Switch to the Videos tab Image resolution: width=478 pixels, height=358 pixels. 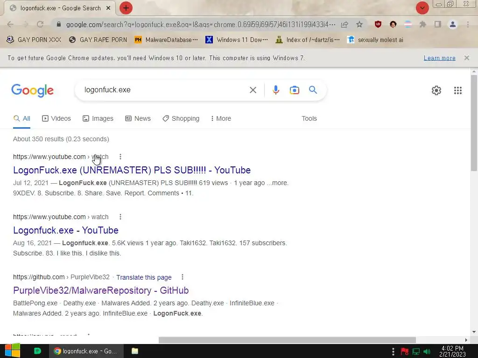point(56,118)
